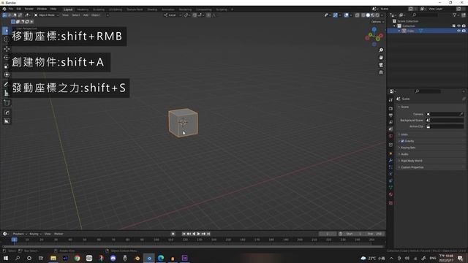The width and height of the screenshot is (468, 263).
Task: Switch to the Sculpting workspace tab
Action: (x=99, y=9)
